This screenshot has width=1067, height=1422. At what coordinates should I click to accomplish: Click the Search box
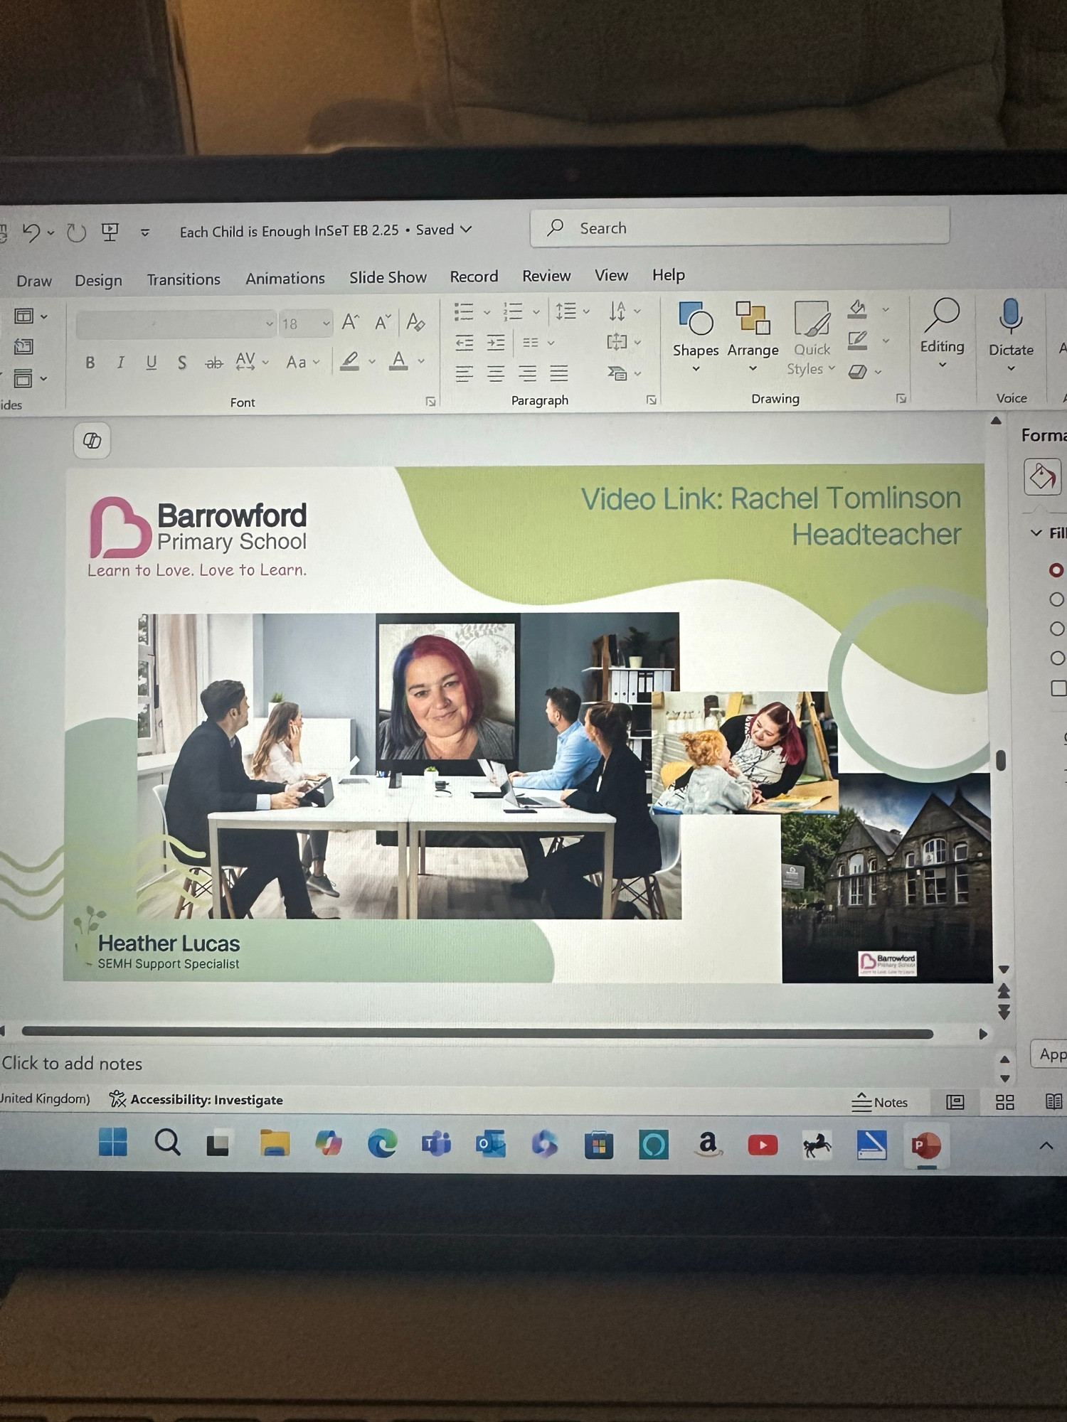(x=740, y=228)
